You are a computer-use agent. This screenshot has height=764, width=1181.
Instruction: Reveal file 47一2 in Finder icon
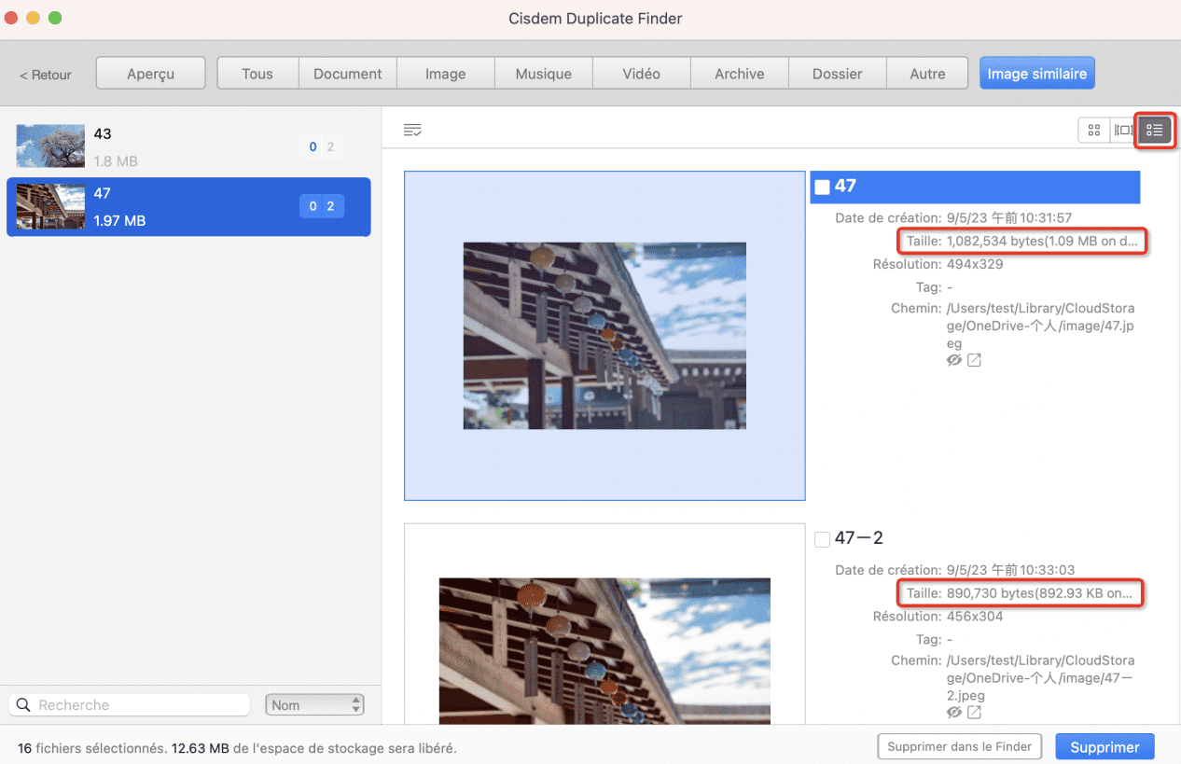[974, 713]
